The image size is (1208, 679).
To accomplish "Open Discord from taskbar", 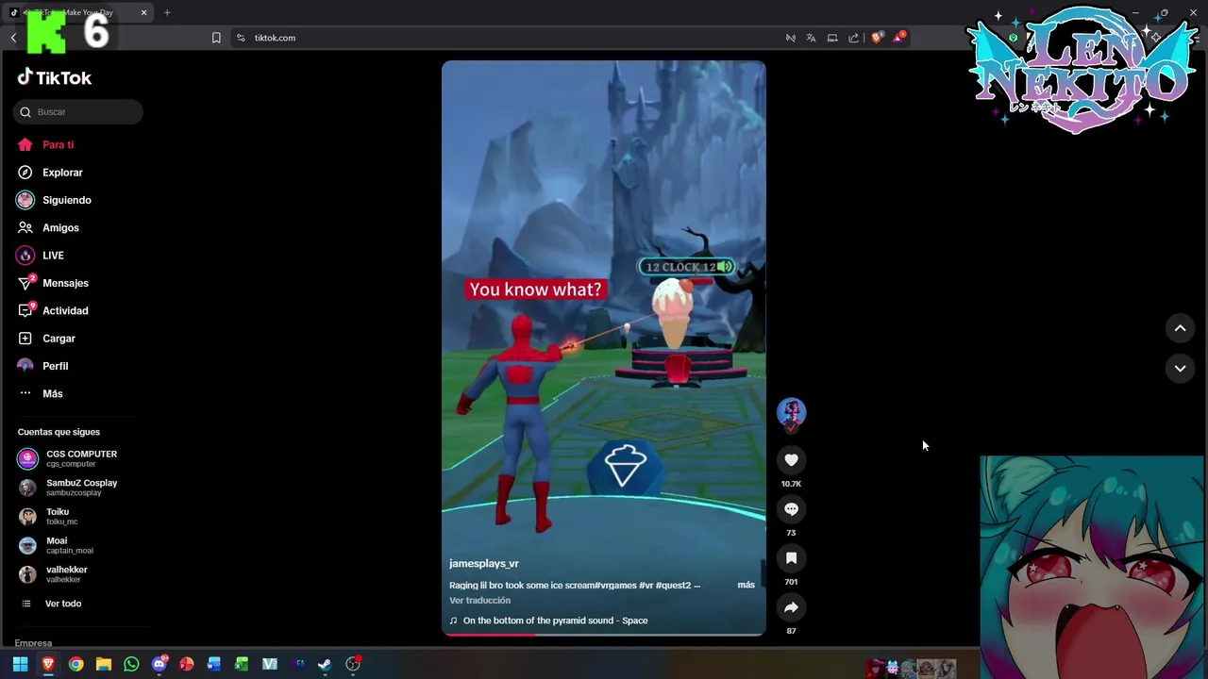I will point(159,664).
